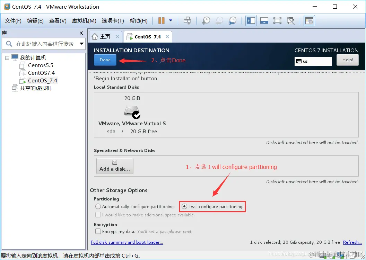Open the 帮助(H) menu
366x260 pixels.
(x=138, y=21)
